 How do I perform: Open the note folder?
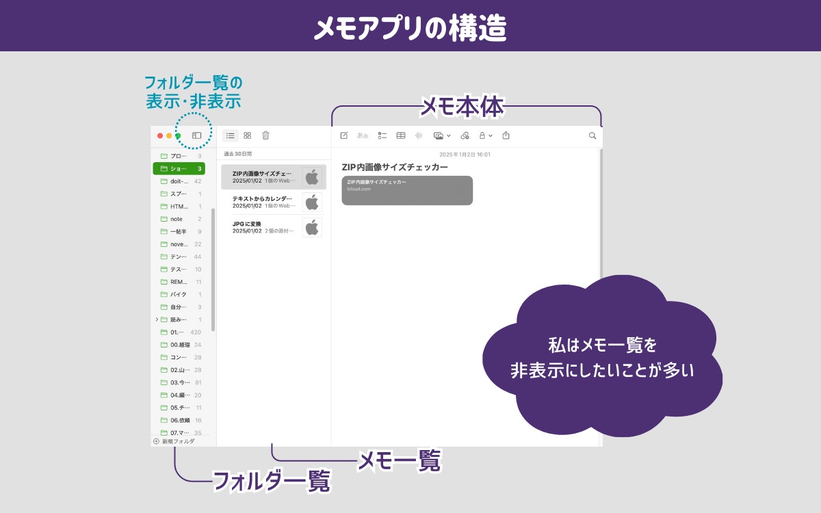coord(179,219)
